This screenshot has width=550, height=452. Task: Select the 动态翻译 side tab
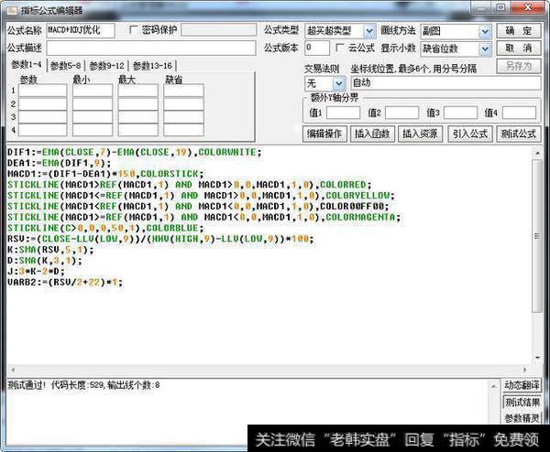pos(523,385)
